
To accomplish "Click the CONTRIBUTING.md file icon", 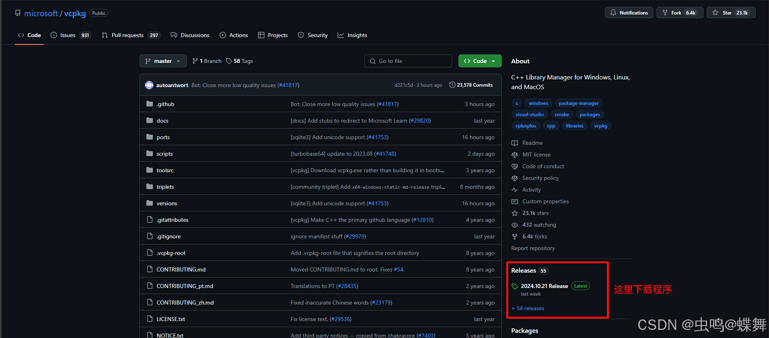I will click(150, 269).
